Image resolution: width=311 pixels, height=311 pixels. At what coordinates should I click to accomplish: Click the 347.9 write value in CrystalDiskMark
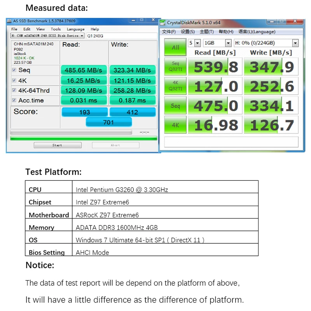pyautogui.click(x=271, y=66)
